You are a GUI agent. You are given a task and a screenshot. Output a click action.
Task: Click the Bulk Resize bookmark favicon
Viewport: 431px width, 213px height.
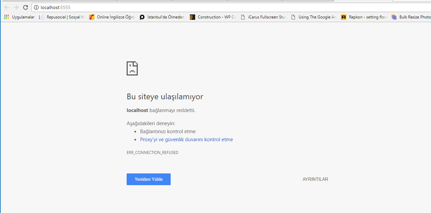click(x=394, y=17)
